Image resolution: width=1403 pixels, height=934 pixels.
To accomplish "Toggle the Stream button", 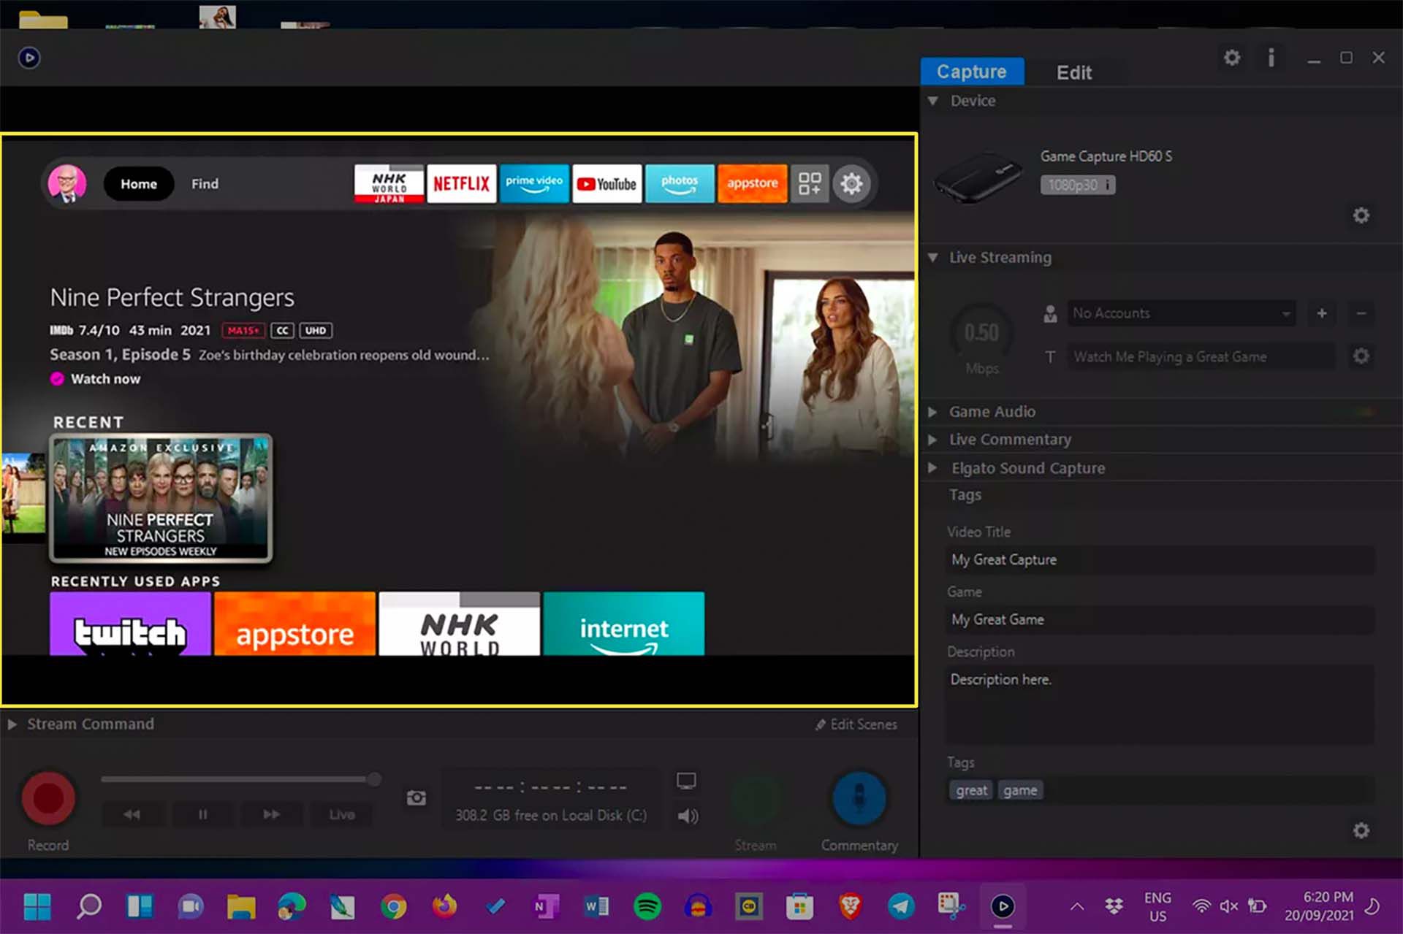I will (x=756, y=798).
